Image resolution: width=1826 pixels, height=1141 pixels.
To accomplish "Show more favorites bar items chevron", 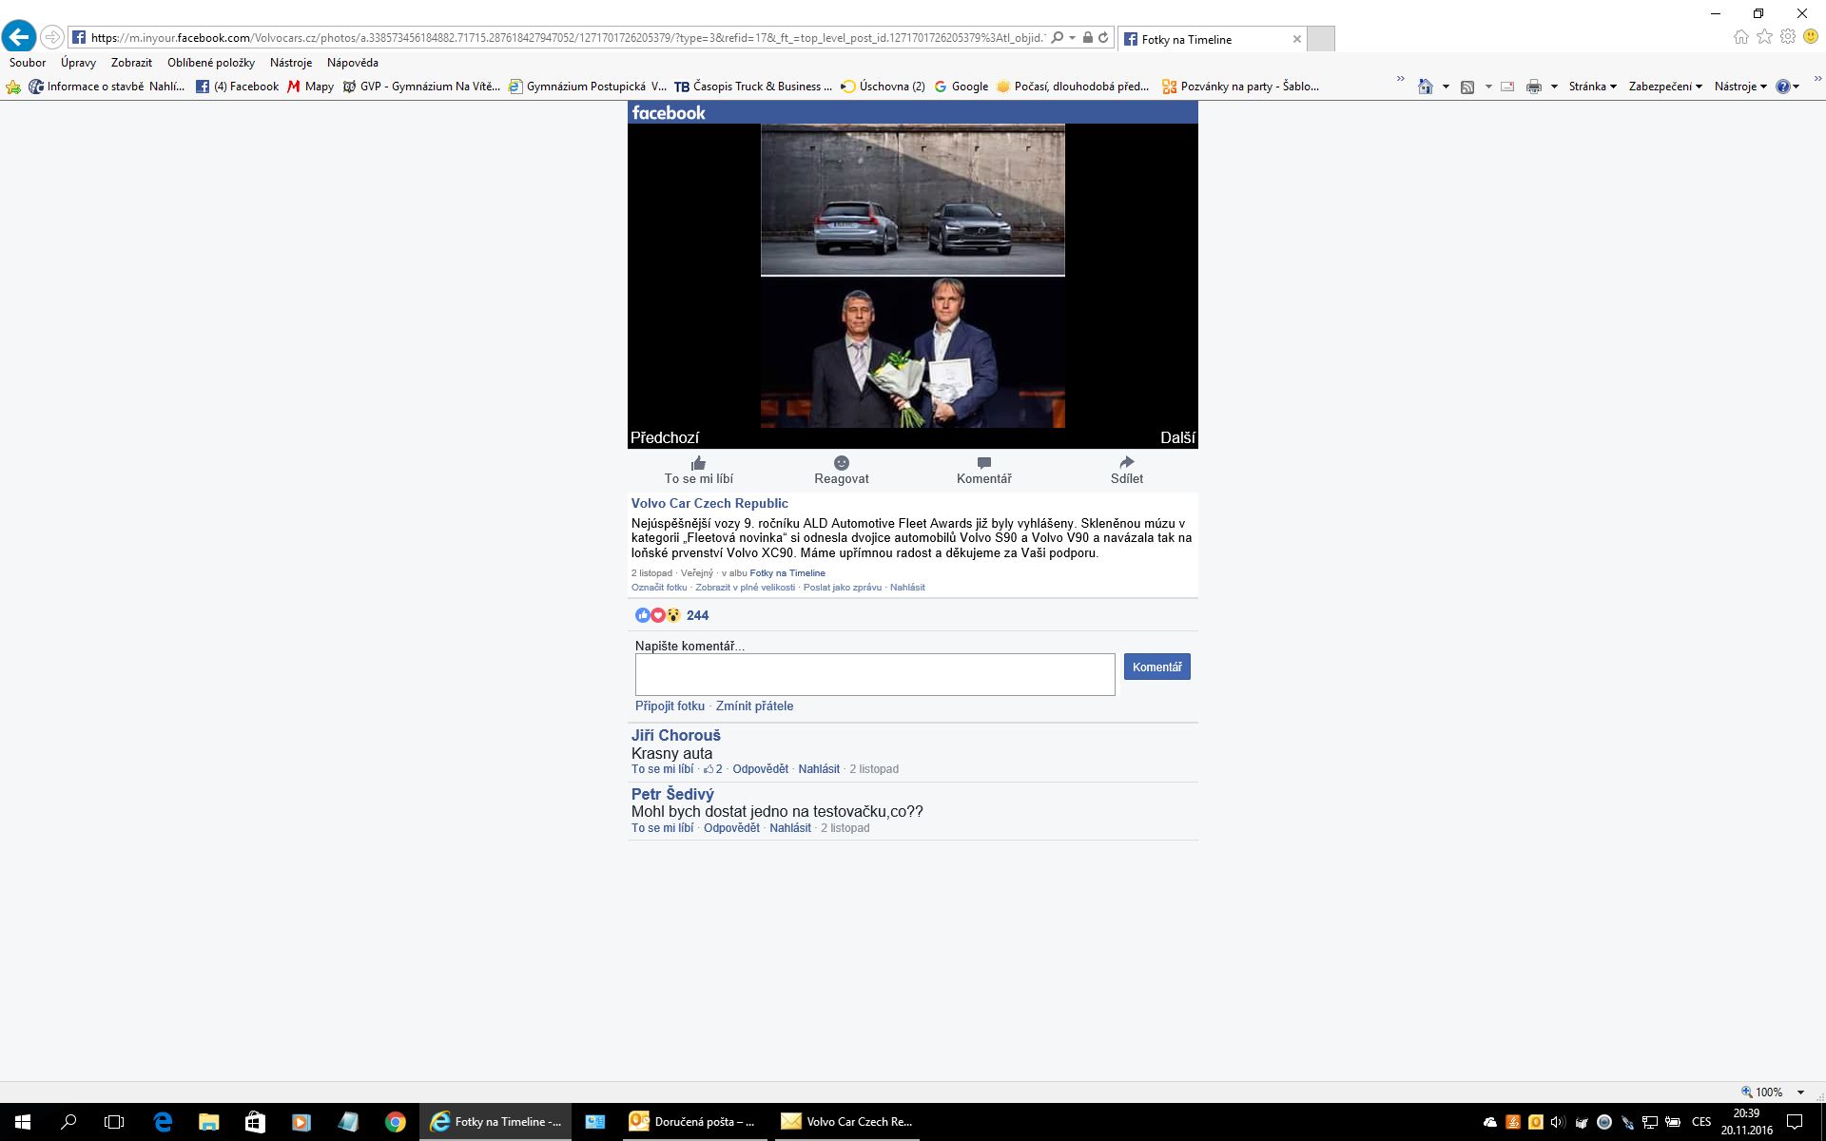I will (1400, 80).
